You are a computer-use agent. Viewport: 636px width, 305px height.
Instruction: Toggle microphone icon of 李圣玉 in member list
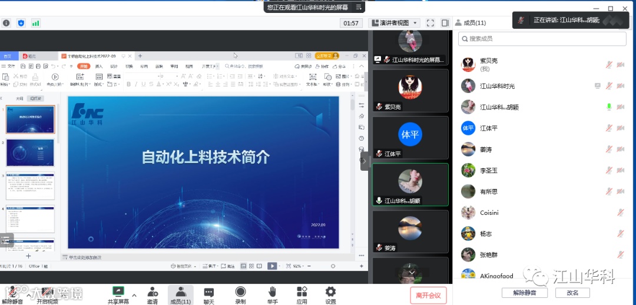(x=609, y=170)
